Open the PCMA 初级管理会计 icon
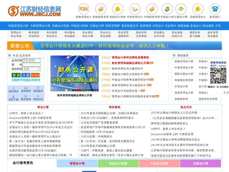 click(84, 9)
